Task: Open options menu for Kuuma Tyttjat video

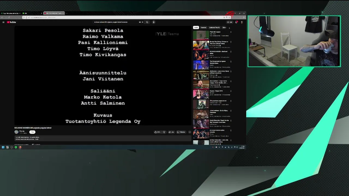Action: (x=231, y=91)
